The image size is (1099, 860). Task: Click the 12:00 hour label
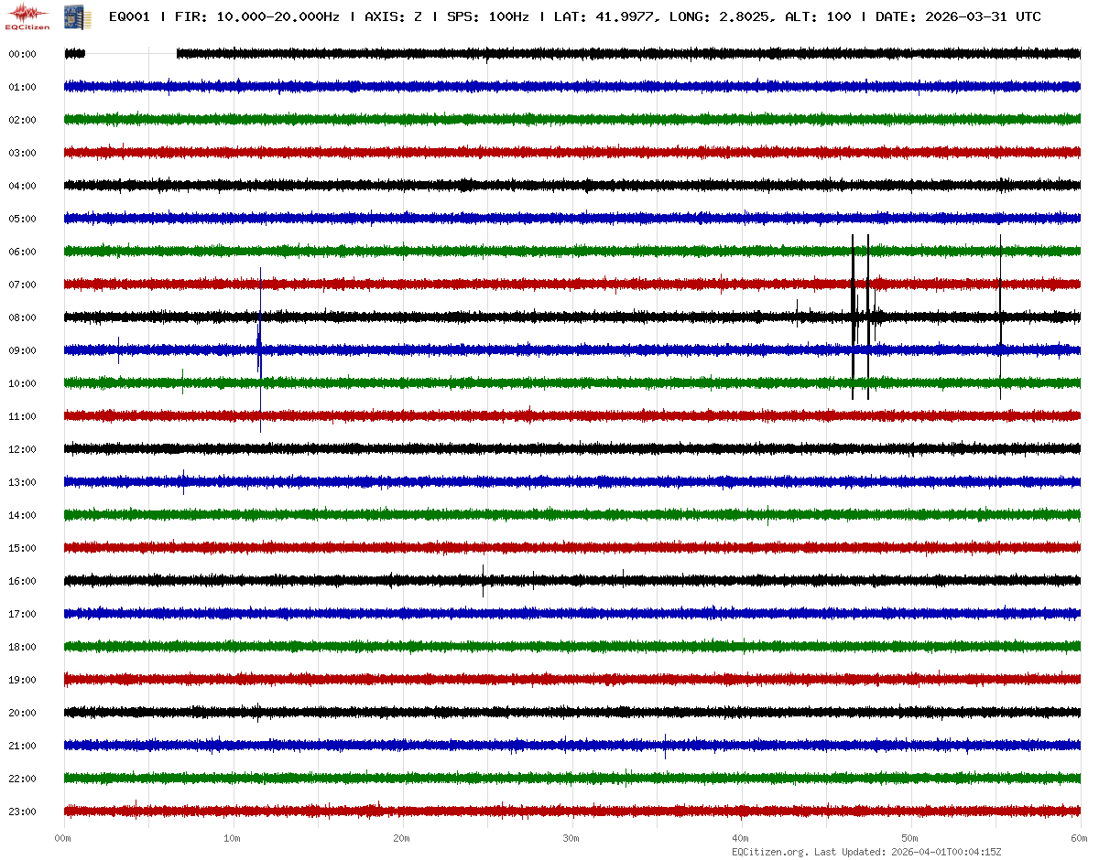click(22, 449)
